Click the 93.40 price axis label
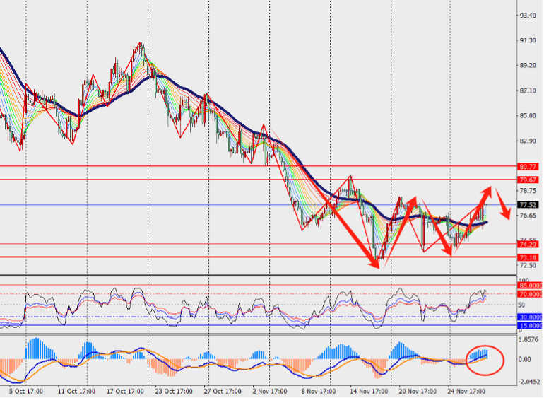The height and width of the screenshot is (398, 544). point(528,16)
